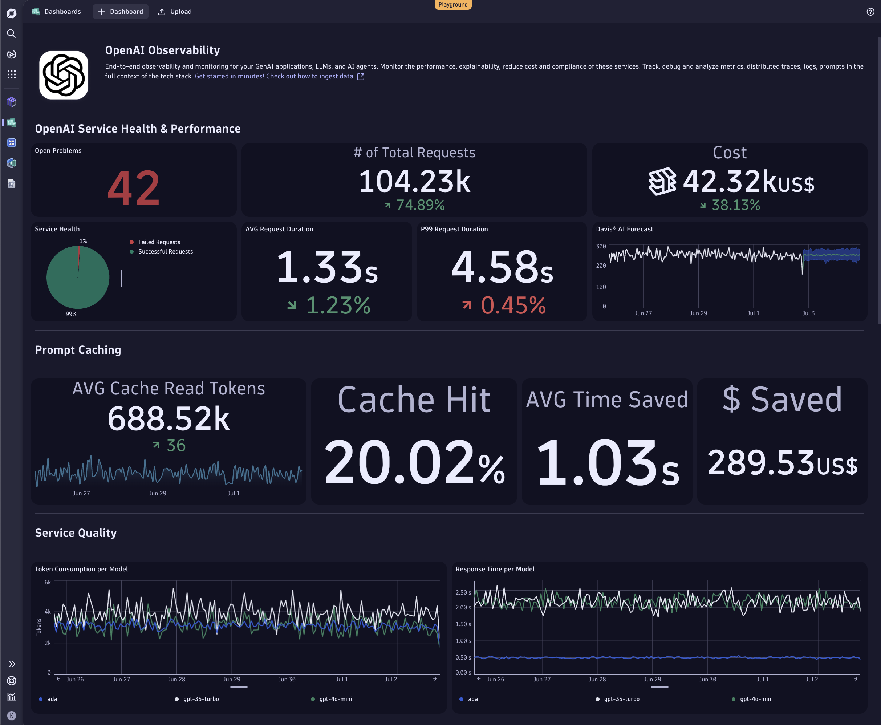Open the teal Playground app icon in sidebar
Screen dimensions: 881x725
tap(11, 163)
